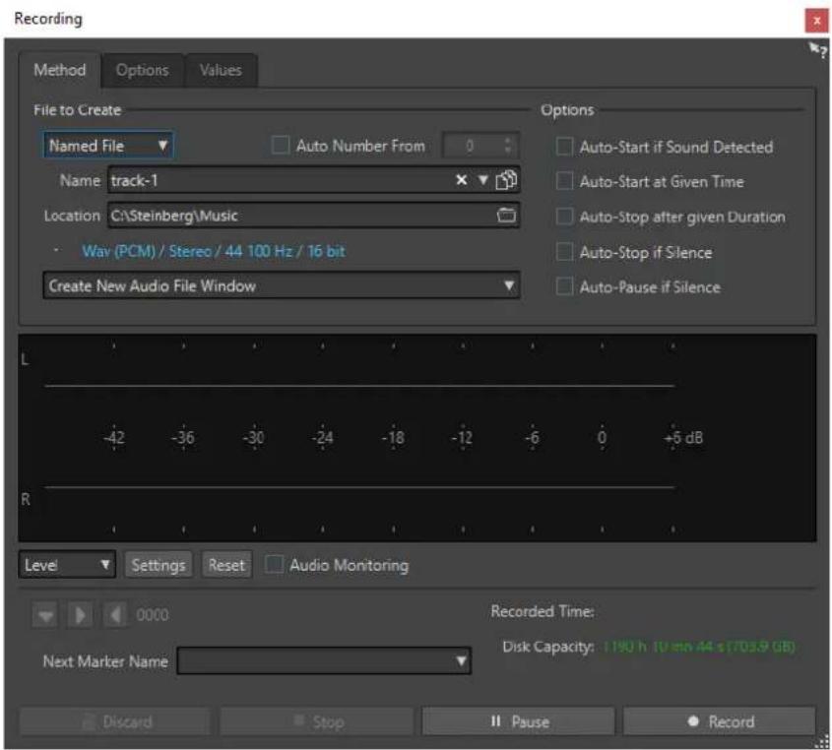Click the Discard button
This screenshot has height=750, width=832.
pos(115,721)
